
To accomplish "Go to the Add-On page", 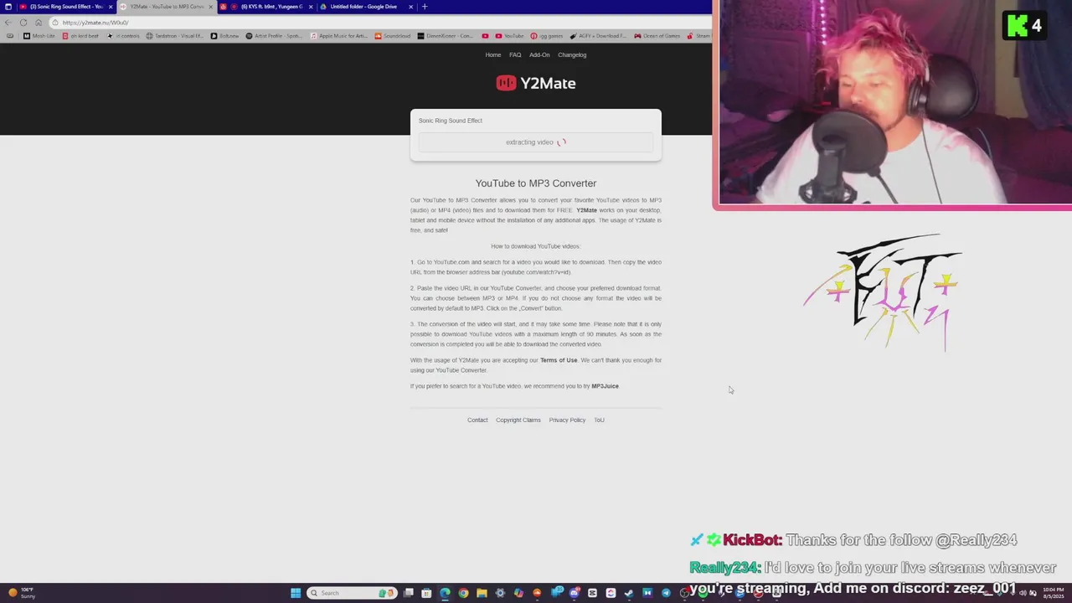I will click(539, 55).
